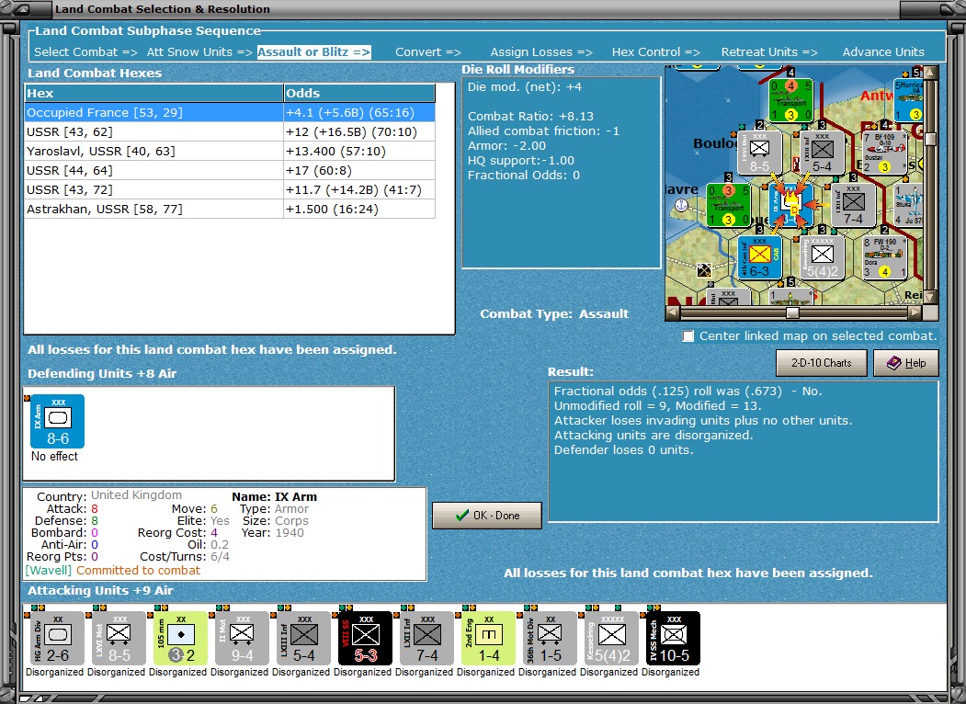The width and height of the screenshot is (966, 704).
Task: Select the IX Arm defending unit counter
Action: click(57, 422)
